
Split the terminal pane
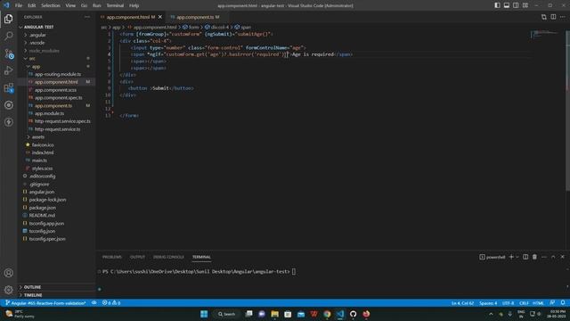click(x=525, y=257)
